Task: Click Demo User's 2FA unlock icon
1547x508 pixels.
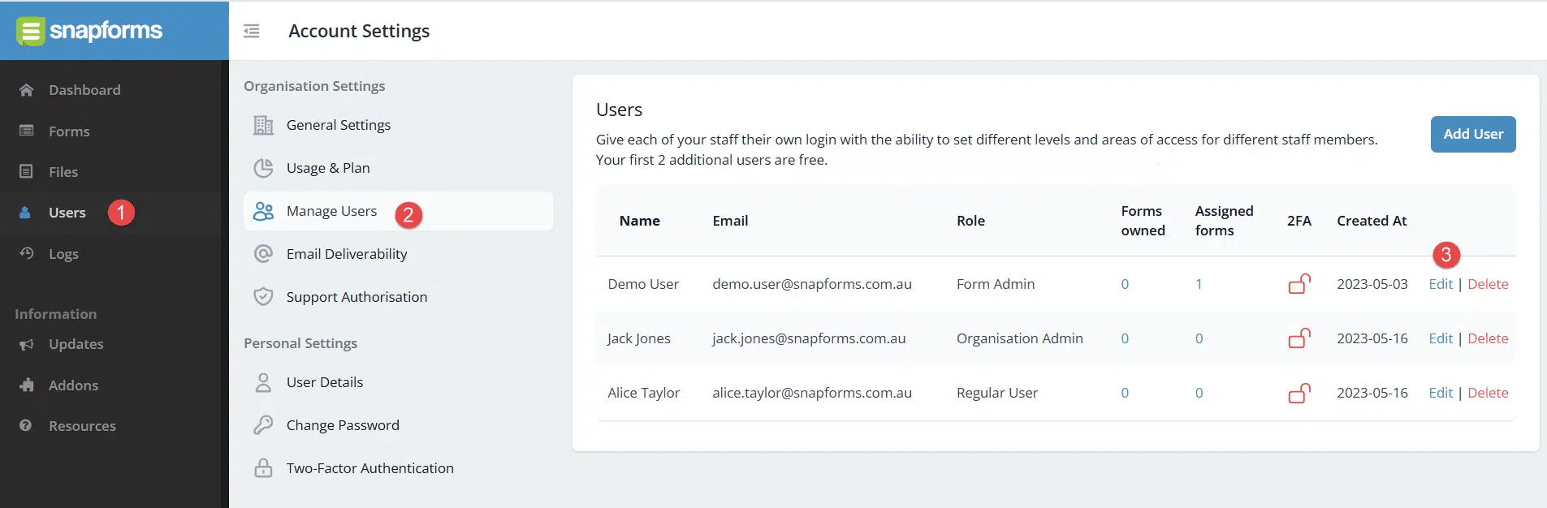Action: click(1299, 283)
